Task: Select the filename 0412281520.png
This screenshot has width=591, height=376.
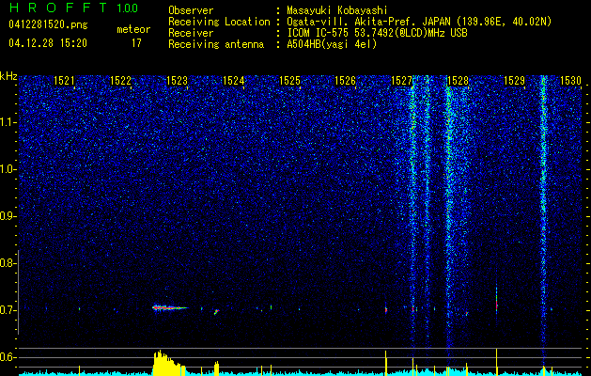Action: 48,25
